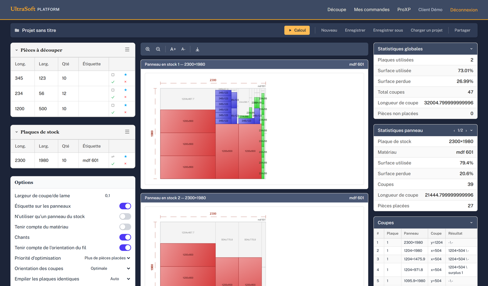Download the cutting layout

point(197,49)
